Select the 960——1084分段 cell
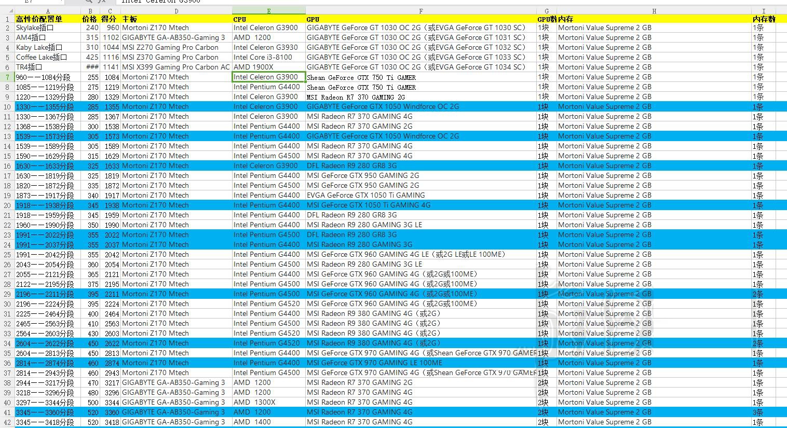This screenshot has width=787, height=428. [x=48, y=77]
